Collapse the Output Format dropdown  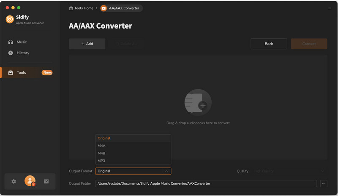click(x=166, y=171)
